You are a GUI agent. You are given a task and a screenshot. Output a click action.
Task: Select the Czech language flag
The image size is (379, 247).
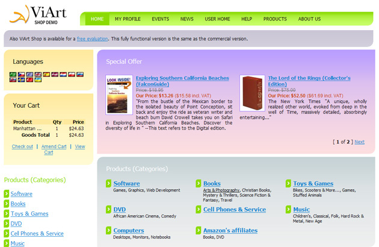(21, 74)
